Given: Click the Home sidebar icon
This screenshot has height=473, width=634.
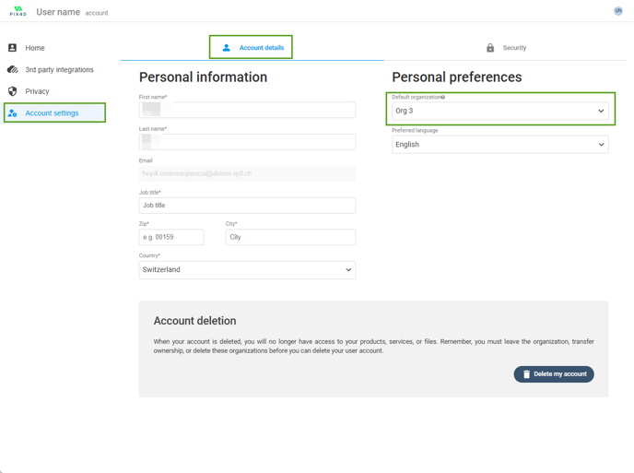Looking at the screenshot, I should (x=13, y=48).
